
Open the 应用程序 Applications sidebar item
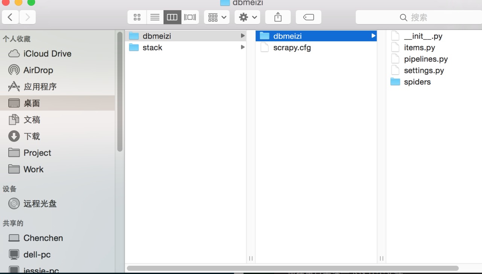(x=40, y=87)
